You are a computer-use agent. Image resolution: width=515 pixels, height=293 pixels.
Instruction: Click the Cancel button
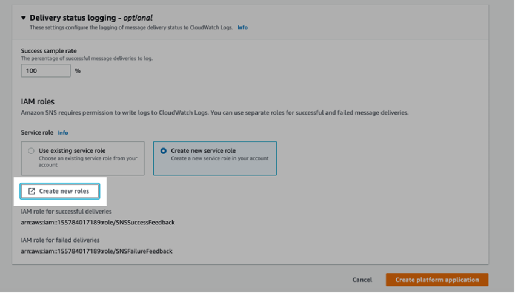tap(362, 280)
